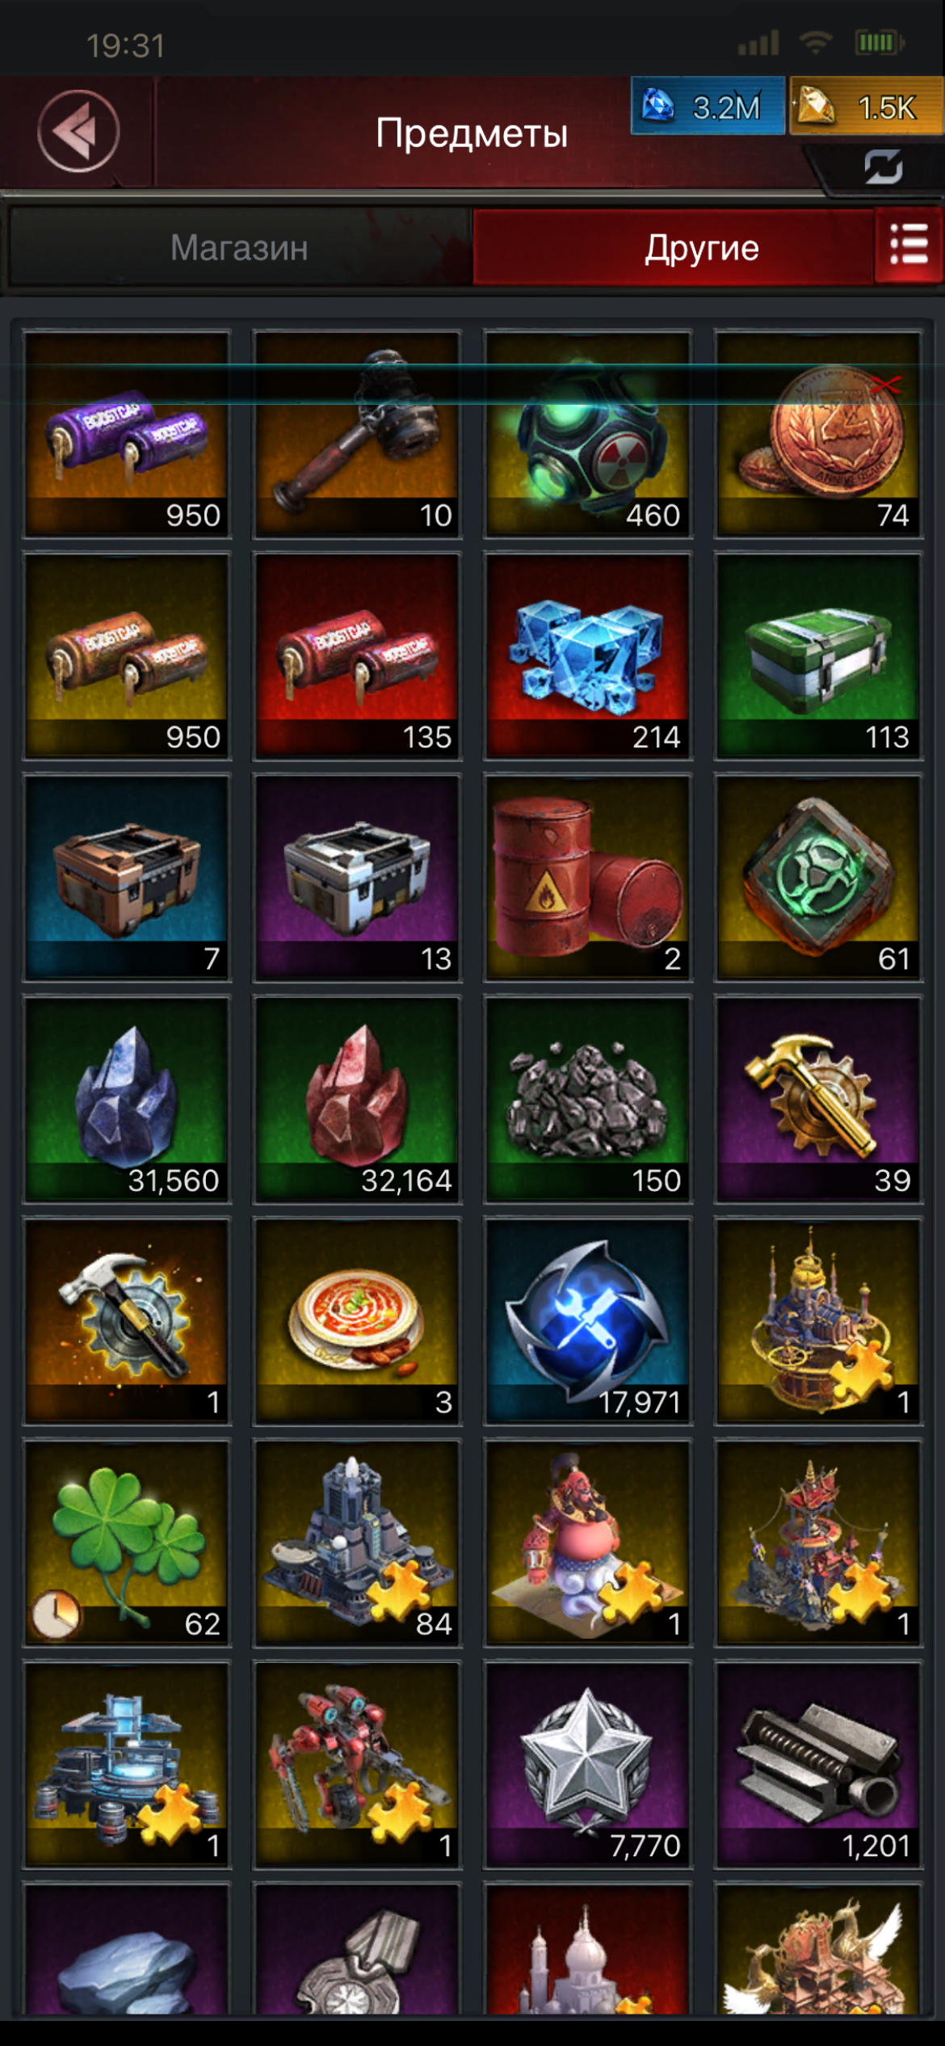This screenshot has height=2046, width=945.
Task: Click the refresh arrows icon
Action: pos(883,166)
